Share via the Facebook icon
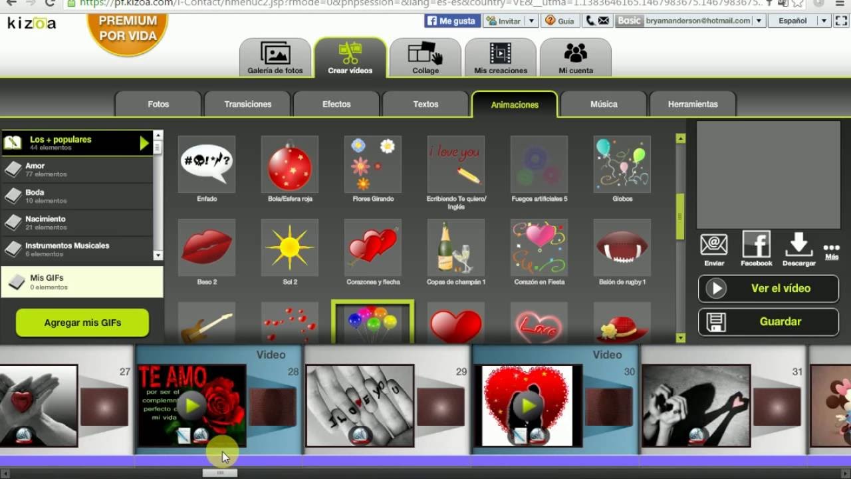This screenshot has width=851, height=479. (757, 245)
